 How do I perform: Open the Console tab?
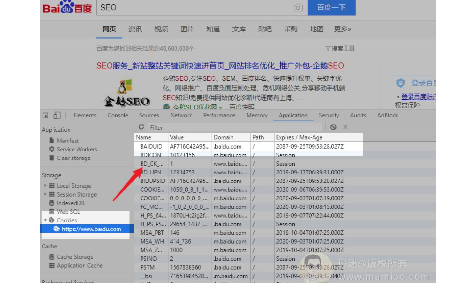(118, 115)
